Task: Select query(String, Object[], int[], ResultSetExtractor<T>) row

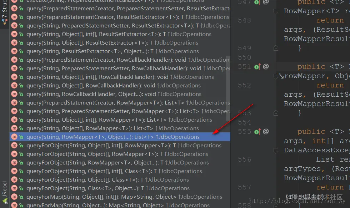Action: [x=120, y=34]
